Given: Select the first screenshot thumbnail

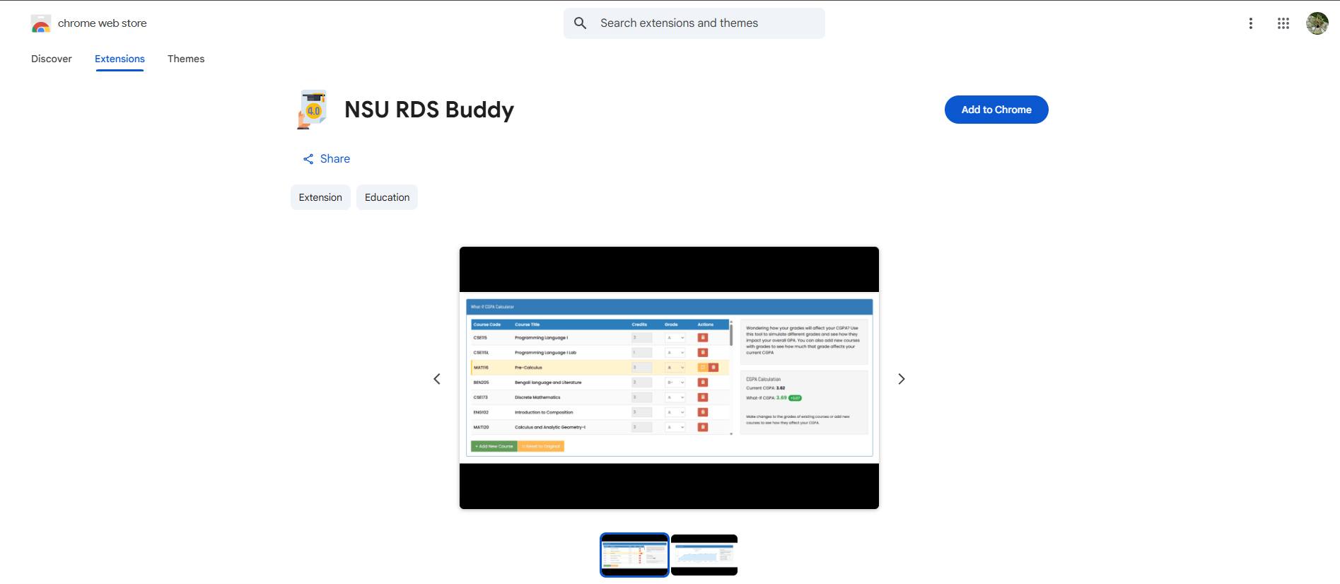Looking at the screenshot, I should tap(634, 555).
